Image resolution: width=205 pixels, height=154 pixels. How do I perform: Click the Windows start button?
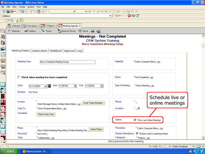(x=9, y=151)
